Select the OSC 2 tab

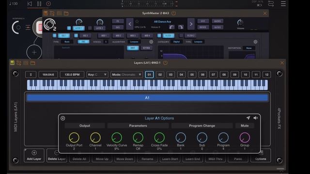click(x=85, y=35)
